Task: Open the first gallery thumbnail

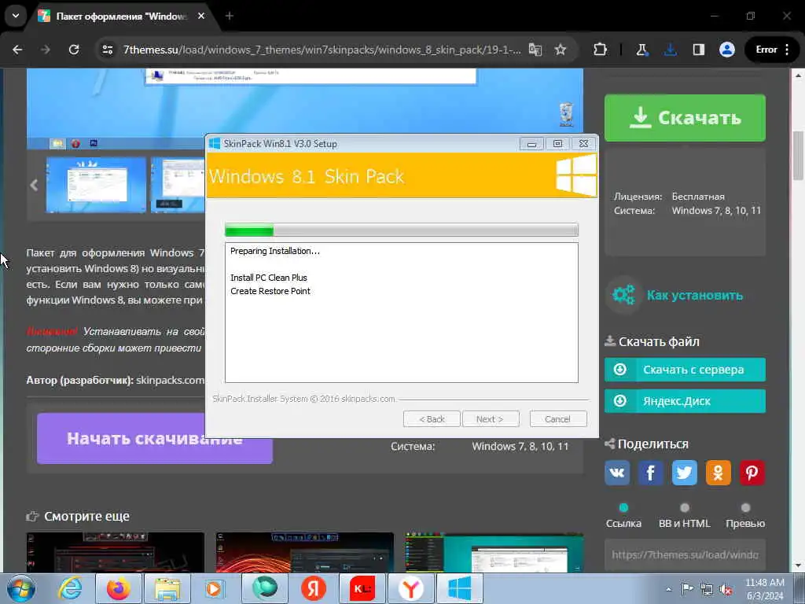Action: 96,185
